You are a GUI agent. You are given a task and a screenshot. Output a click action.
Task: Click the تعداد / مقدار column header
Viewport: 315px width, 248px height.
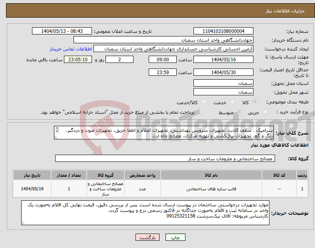click(x=69, y=175)
